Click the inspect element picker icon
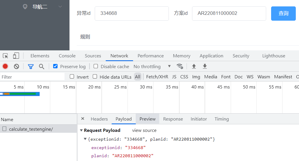 click(6, 56)
